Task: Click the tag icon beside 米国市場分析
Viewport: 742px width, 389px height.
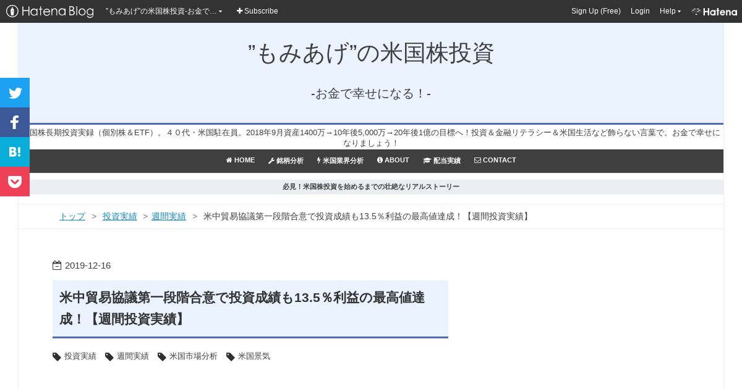Action: coord(162,357)
